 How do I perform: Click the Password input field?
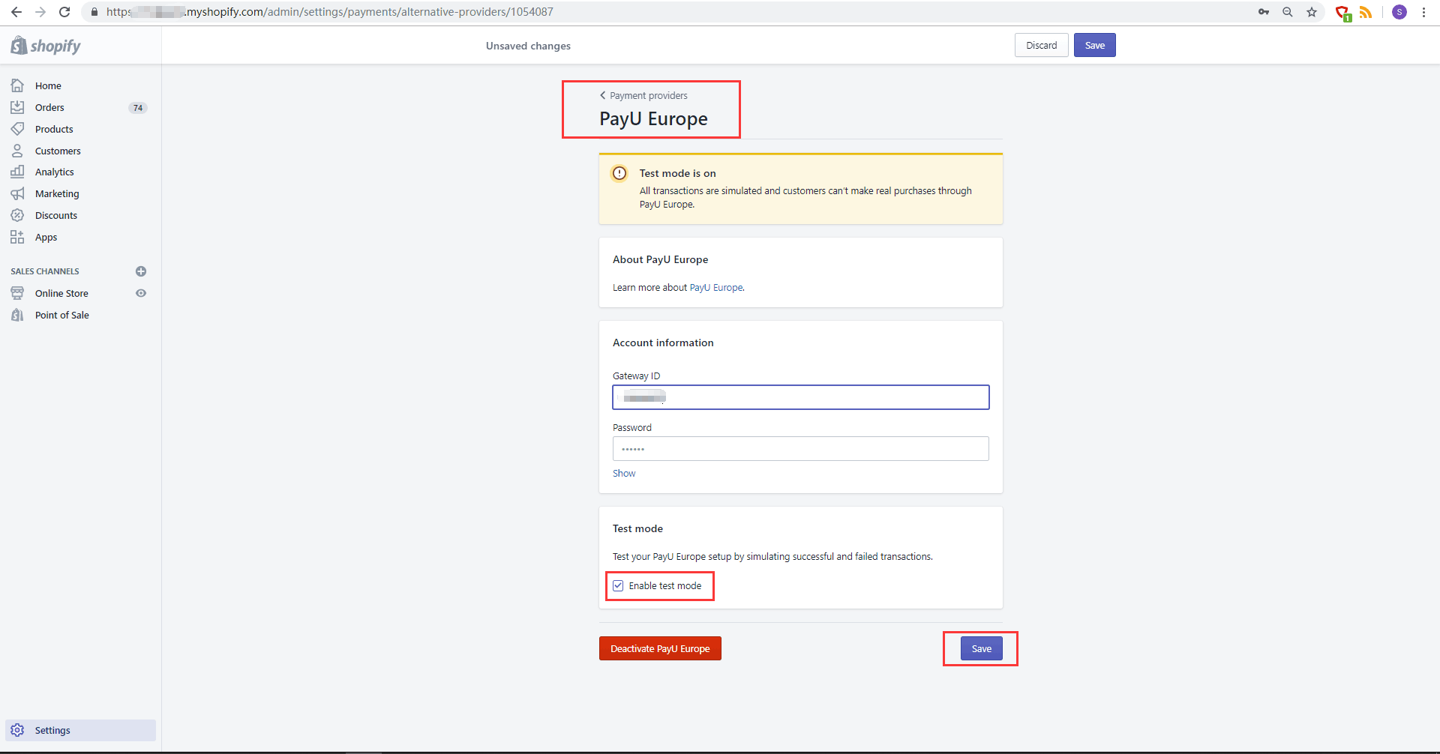coord(801,448)
